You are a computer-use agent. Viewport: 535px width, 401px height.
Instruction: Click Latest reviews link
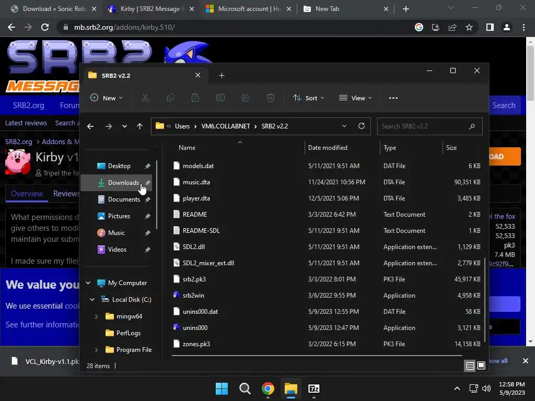point(26,123)
